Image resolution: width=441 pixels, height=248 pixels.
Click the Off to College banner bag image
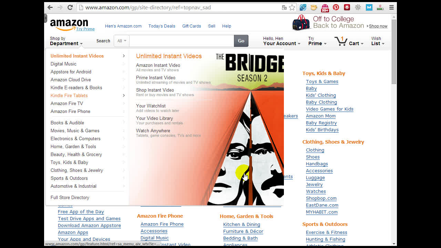(301, 23)
